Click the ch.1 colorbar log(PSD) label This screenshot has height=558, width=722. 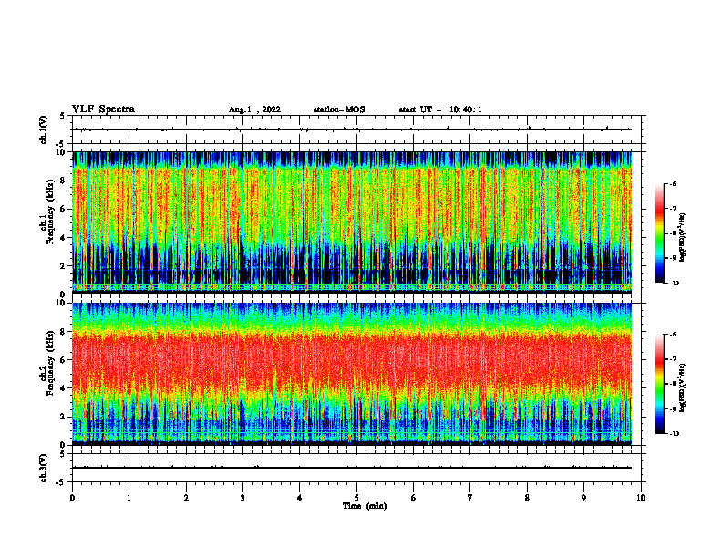(x=683, y=237)
